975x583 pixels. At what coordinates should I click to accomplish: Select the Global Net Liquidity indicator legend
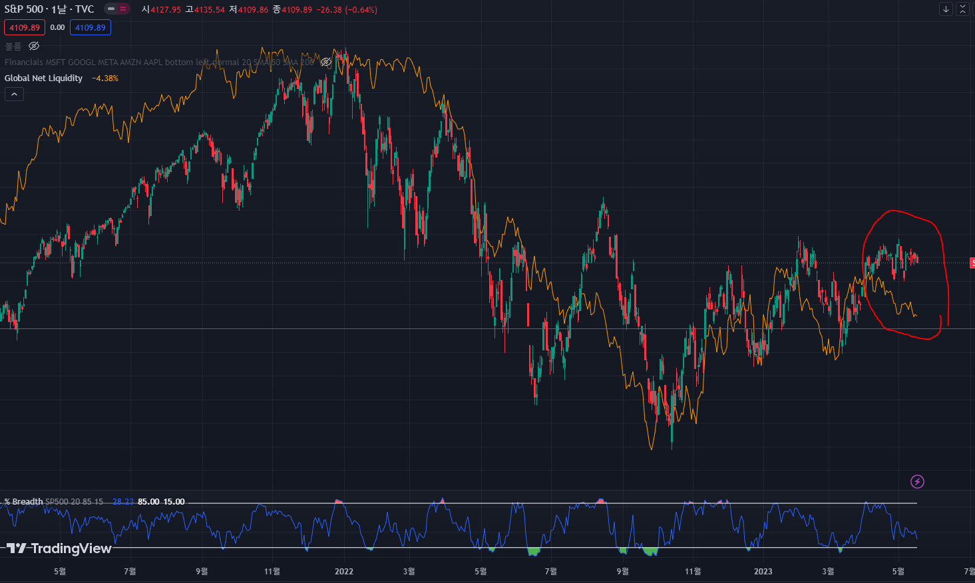[x=43, y=78]
